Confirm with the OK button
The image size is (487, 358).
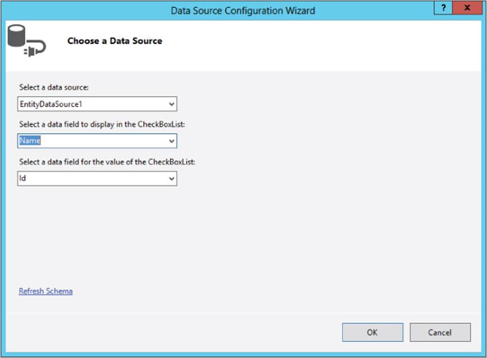(x=373, y=332)
